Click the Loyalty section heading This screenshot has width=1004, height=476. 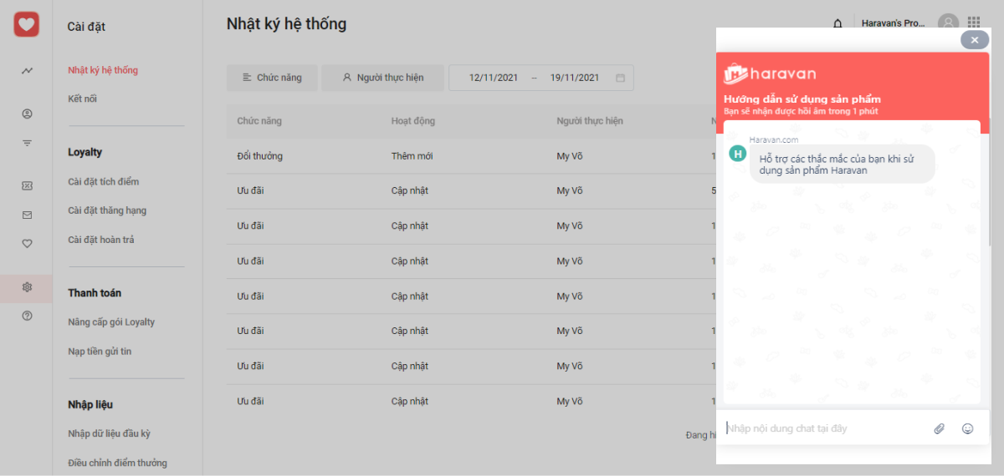[85, 152]
